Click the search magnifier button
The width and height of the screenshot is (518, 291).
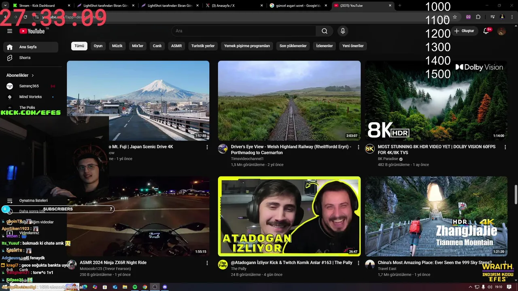[325, 31]
